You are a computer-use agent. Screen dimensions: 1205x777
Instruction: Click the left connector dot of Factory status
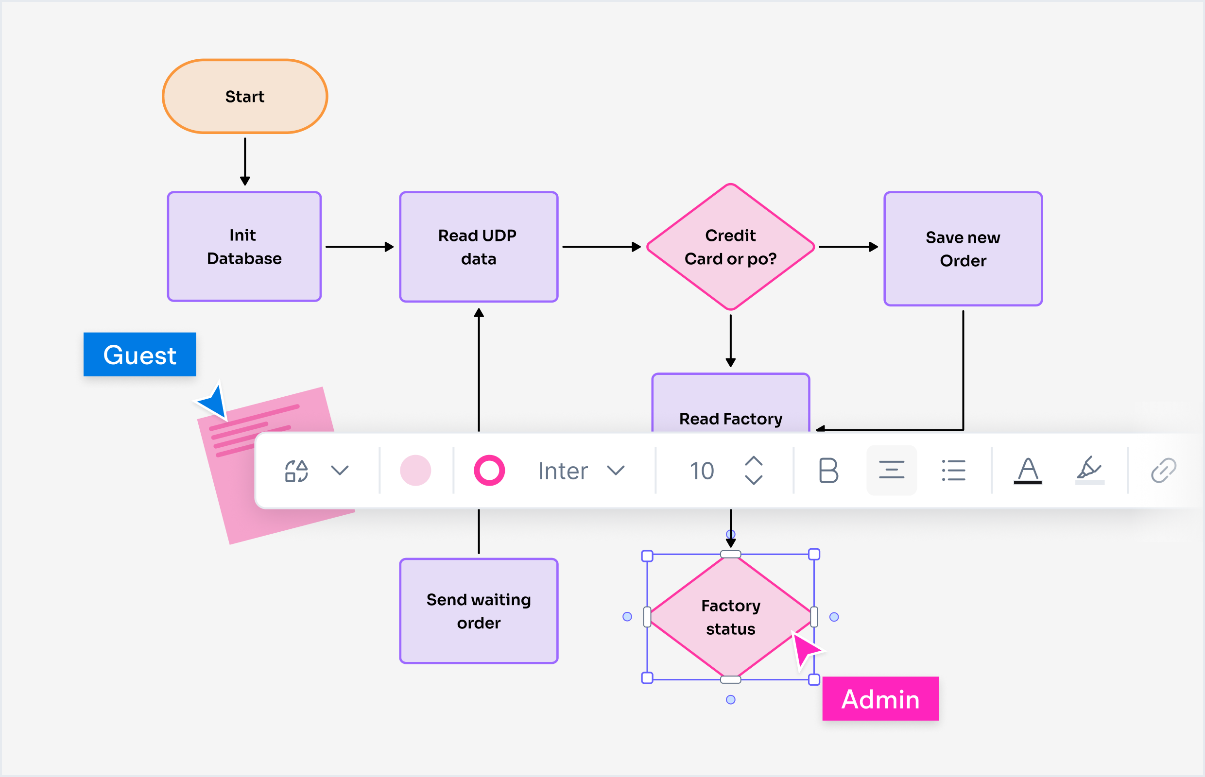[x=627, y=617]
